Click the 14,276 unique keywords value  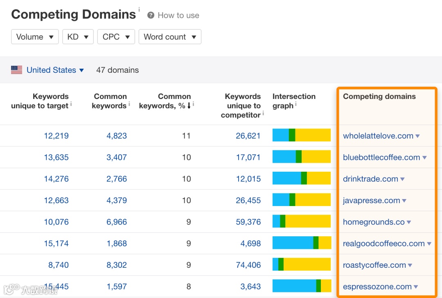point(56,179)
